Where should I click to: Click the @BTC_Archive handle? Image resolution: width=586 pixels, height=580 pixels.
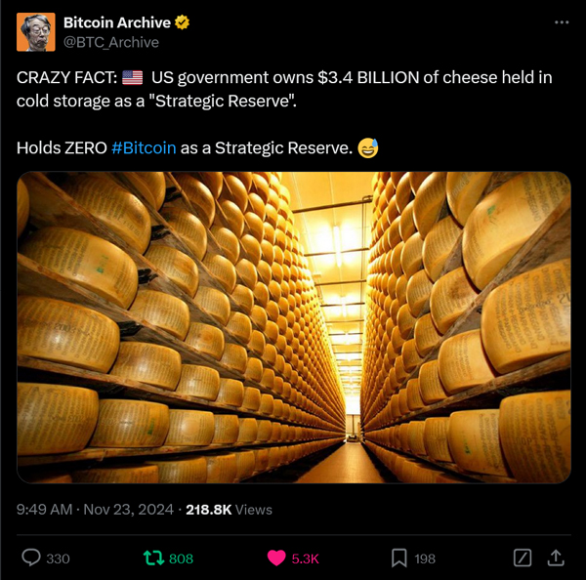point(111,42)
